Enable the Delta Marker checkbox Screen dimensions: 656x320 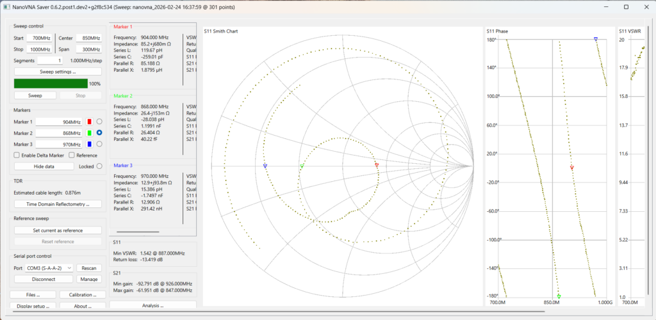[17, 155]
